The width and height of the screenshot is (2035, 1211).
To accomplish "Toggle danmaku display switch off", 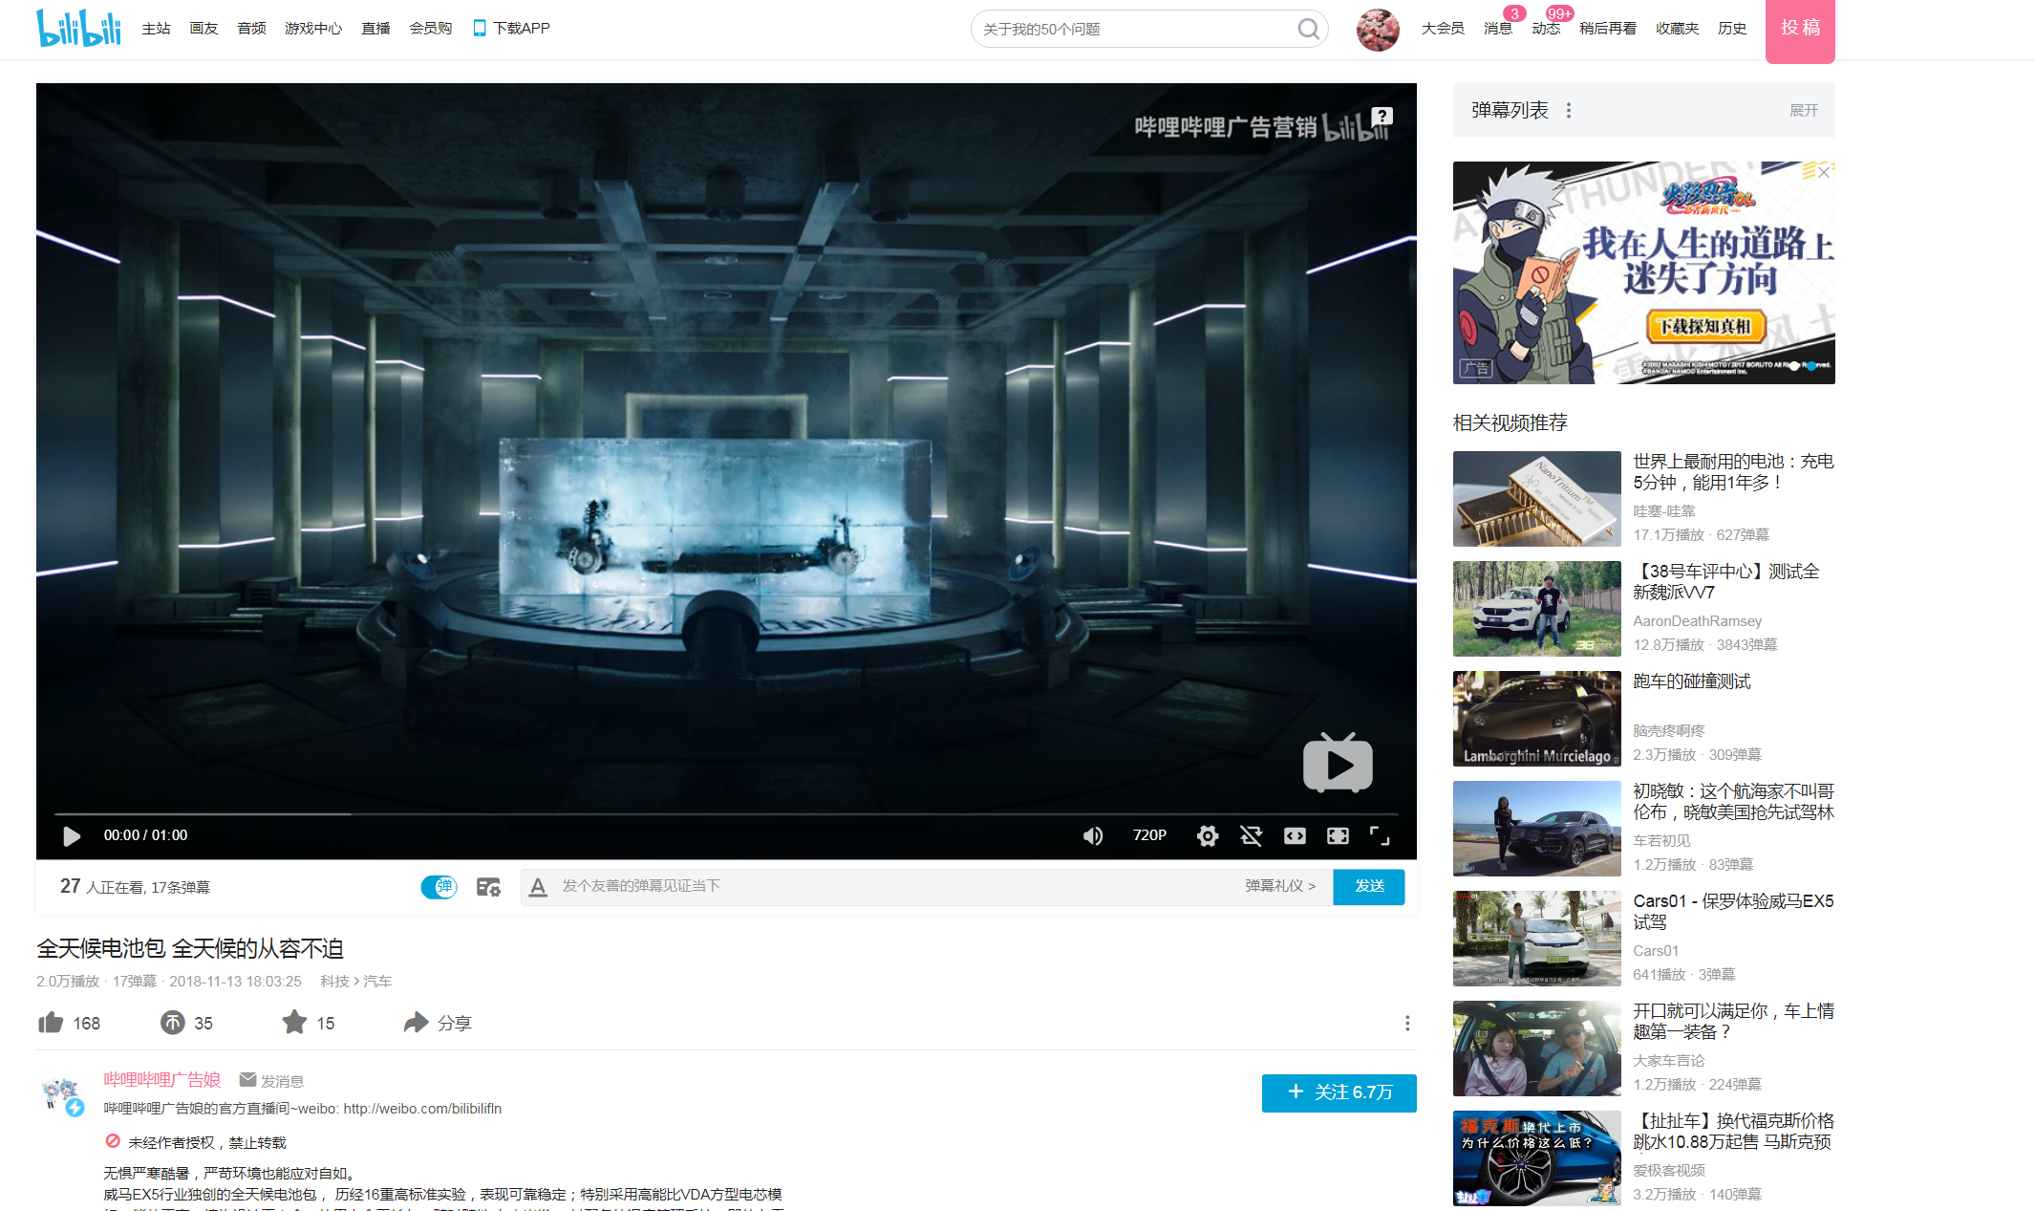I will pos(439,887).
